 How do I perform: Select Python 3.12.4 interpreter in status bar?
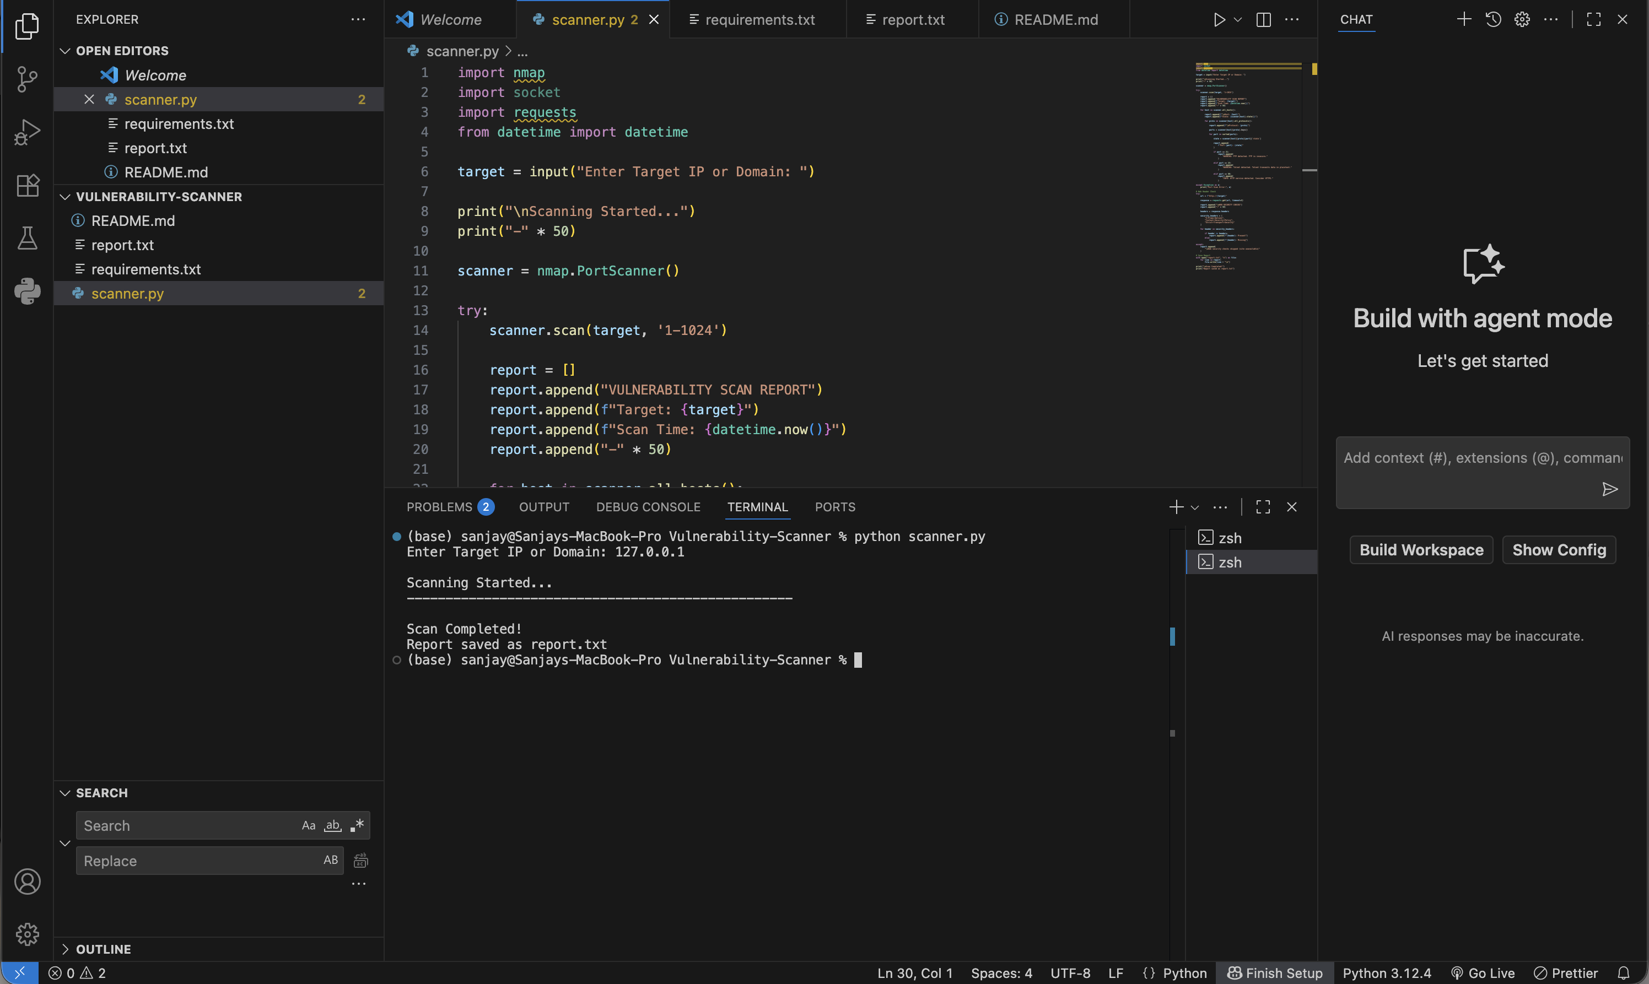1386,973
